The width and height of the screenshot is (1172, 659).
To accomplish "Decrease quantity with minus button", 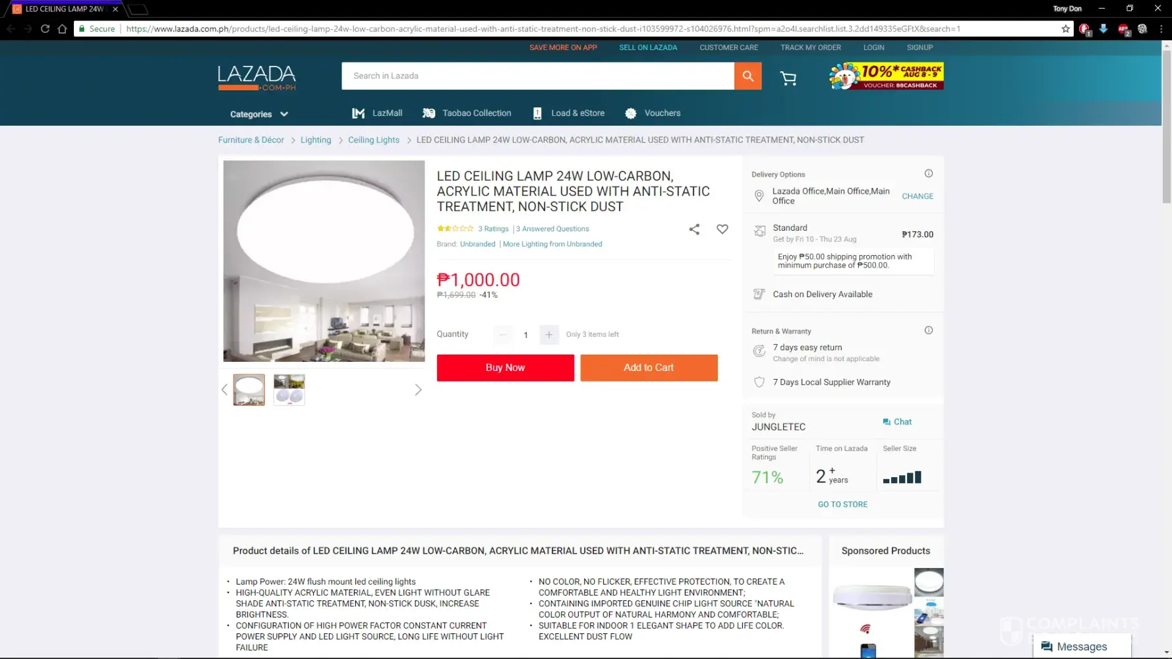I will click(x=502, y=335).
